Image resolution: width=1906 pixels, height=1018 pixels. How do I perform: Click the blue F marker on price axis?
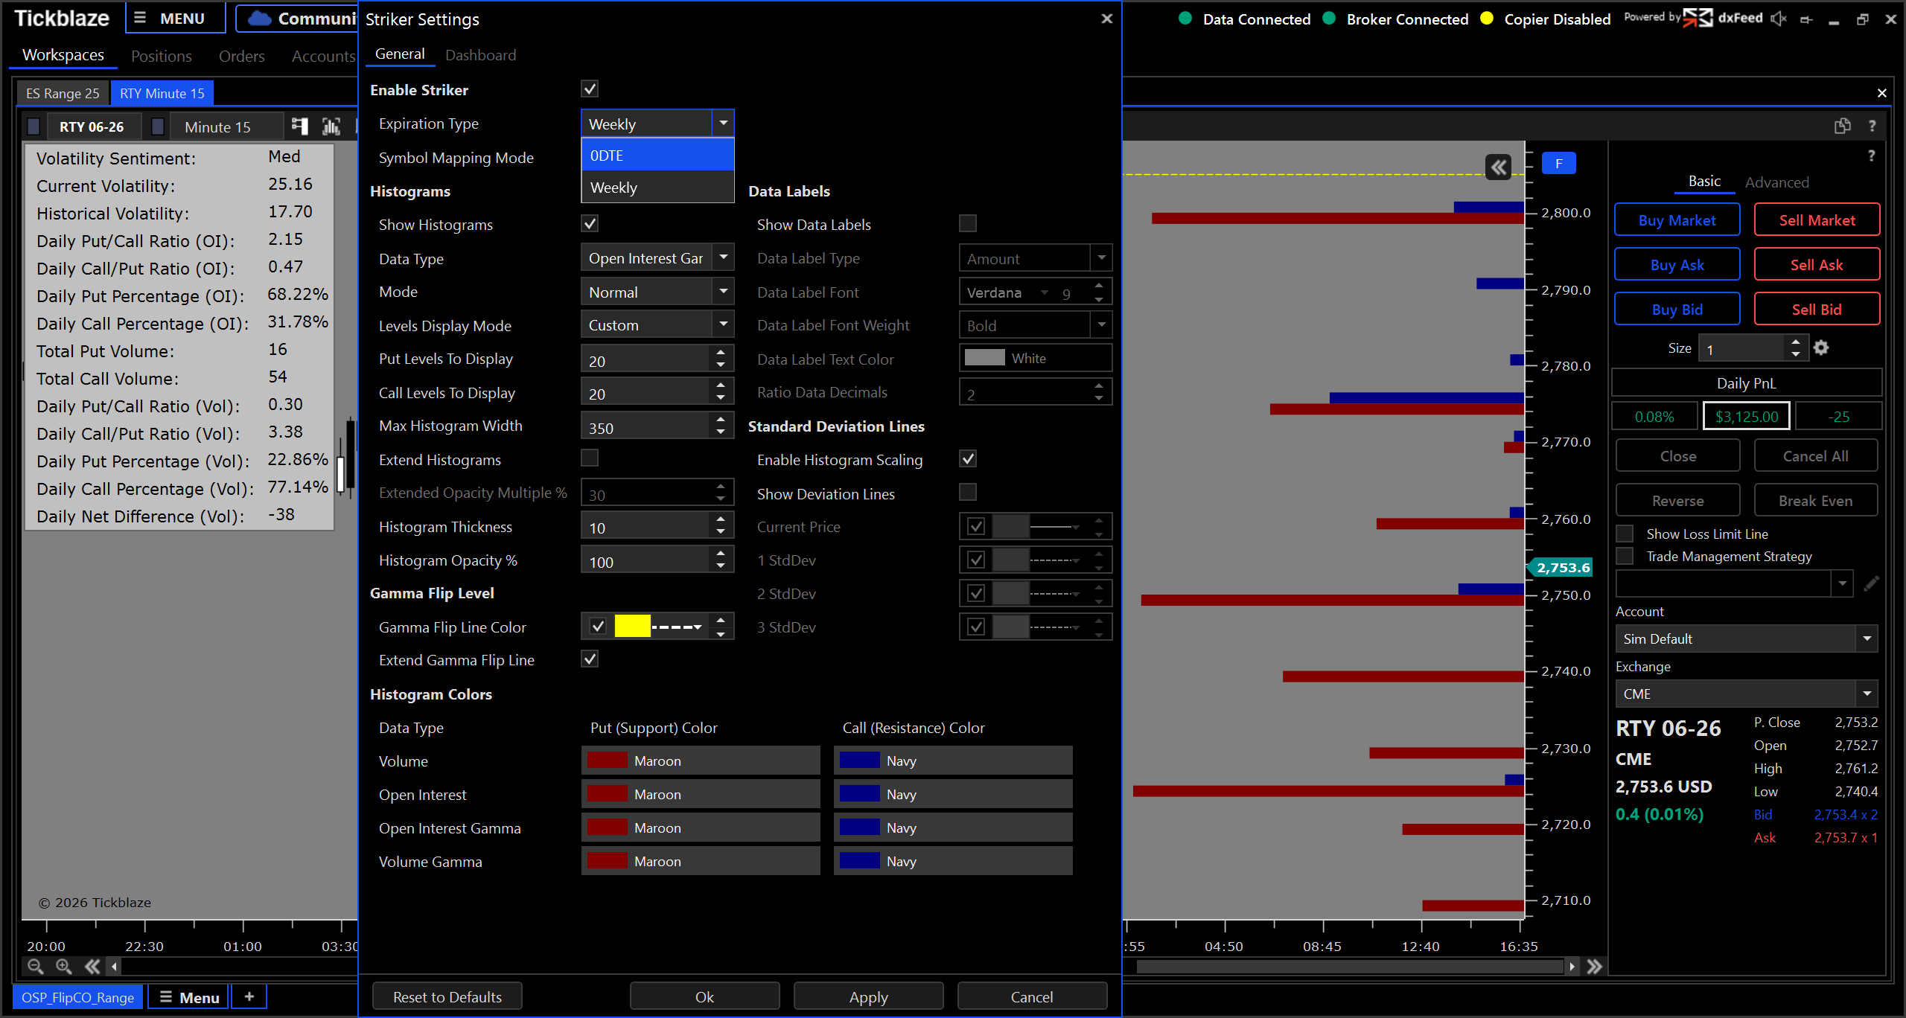[x=1558, y=164]
